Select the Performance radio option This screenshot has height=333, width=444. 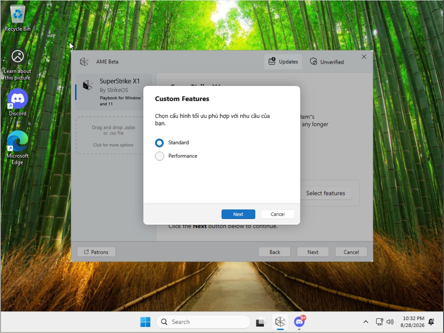click(160, 156)
